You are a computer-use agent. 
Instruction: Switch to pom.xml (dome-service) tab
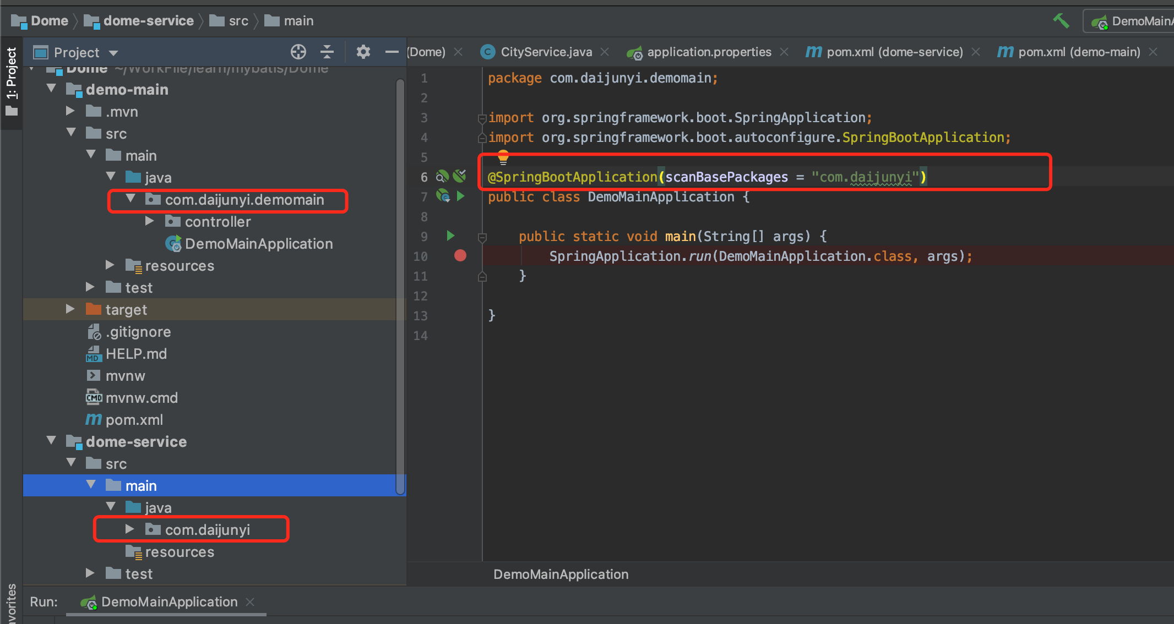tap(894, 52)
